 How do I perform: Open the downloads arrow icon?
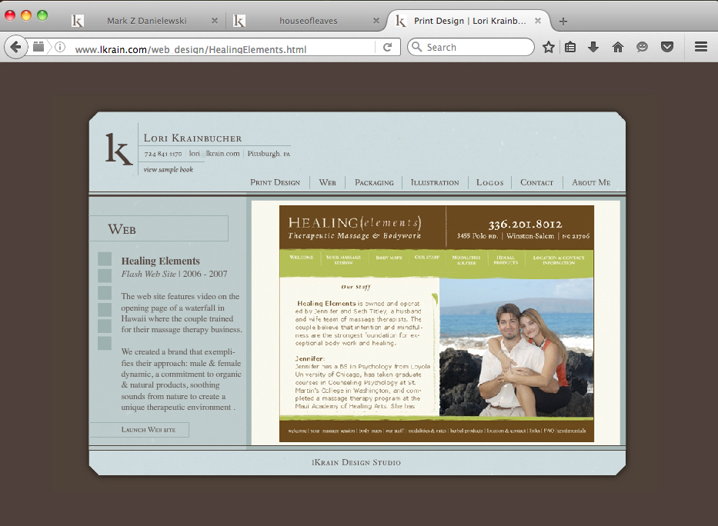click(593, 48)
